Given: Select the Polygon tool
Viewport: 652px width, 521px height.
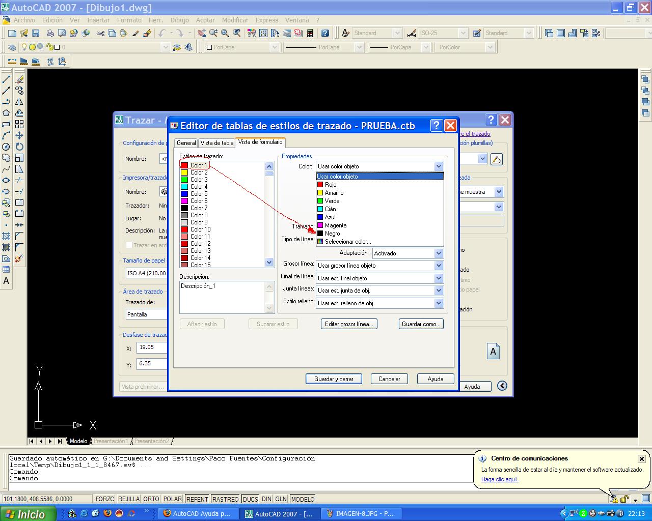Looking at the screenshot, I should click(x=6, y=113).
